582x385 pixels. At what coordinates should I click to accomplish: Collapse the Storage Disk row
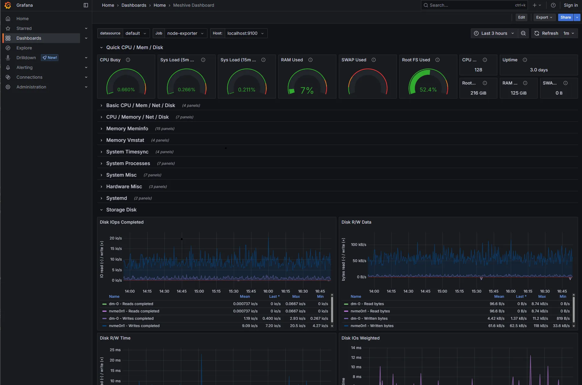(x=121, y=210)
